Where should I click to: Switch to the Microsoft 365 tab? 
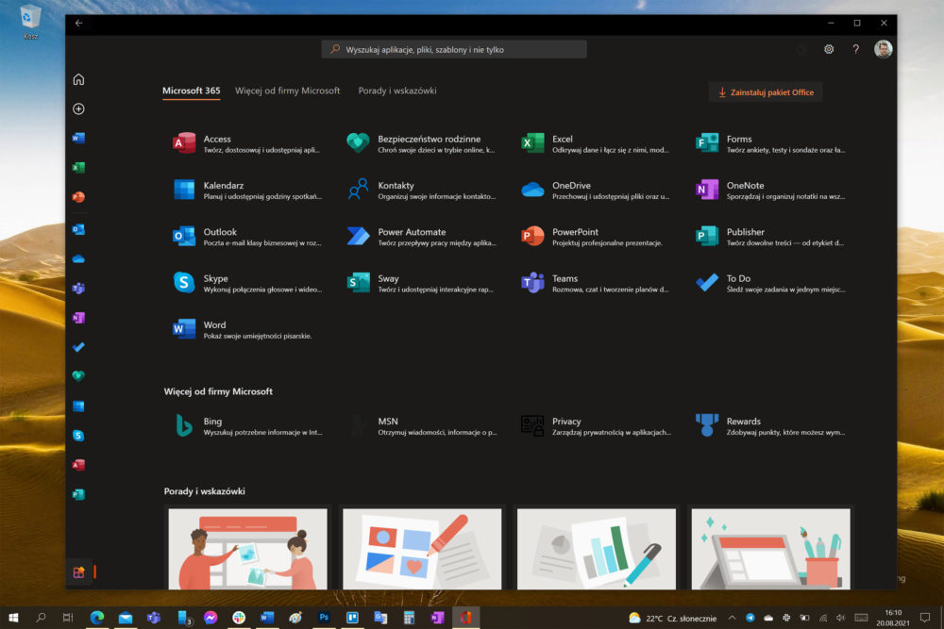[x=191, y=91]
